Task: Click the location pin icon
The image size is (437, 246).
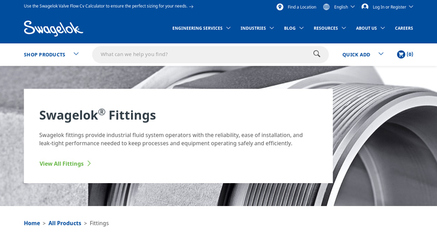Action: [x=280, y=7]
